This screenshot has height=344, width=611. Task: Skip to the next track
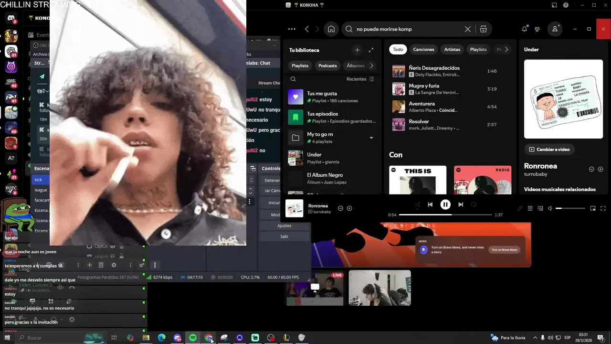(x=461, y=204)
